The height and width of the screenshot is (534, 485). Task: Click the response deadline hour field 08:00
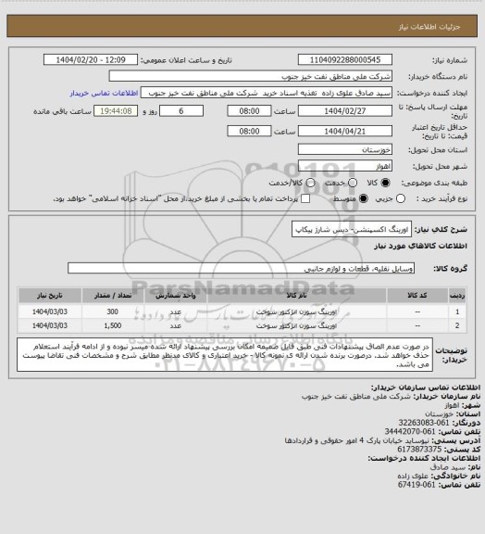[249, 111]
